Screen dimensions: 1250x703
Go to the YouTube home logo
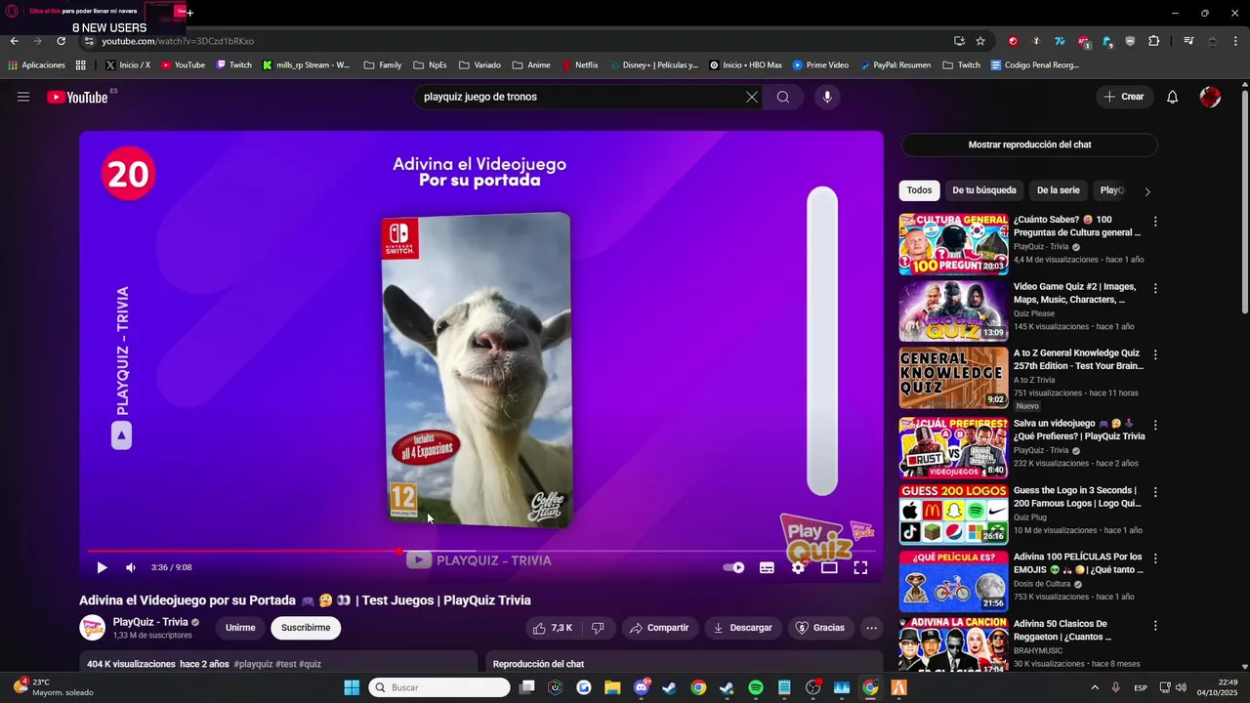coord(77,97)
